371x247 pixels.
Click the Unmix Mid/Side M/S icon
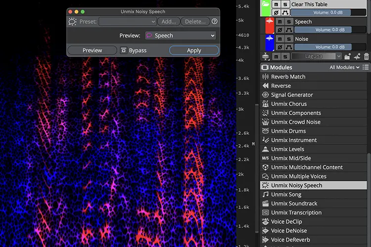coord(266,158)
